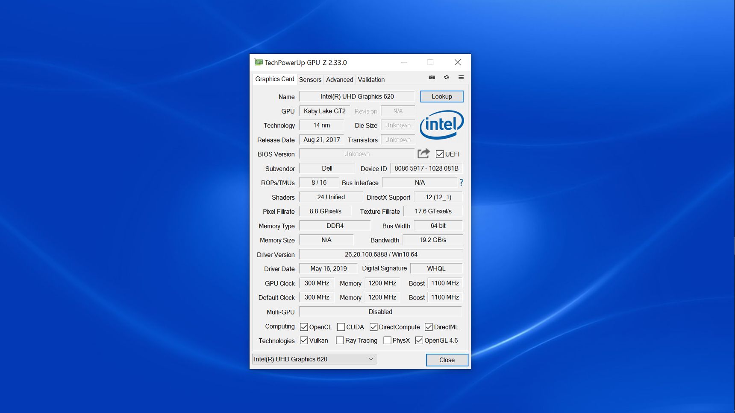
Task: Click the GPU Clock 300 MHz field
Action: pos(317,283)
